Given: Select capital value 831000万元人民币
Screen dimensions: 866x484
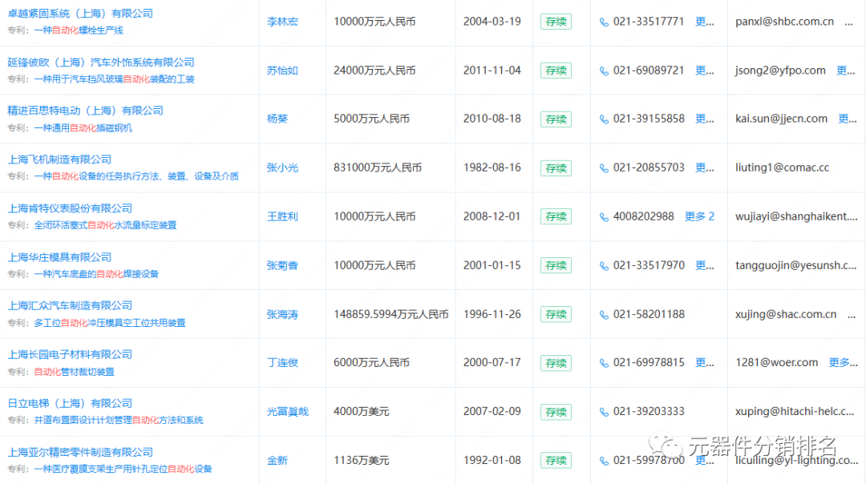Looking at the screenshot, I should [378, 167].
